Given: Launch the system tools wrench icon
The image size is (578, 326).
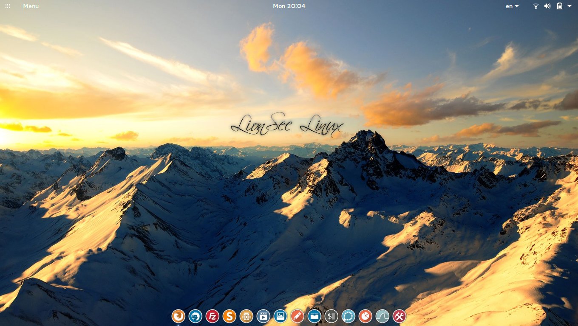Looking at the screenshot, I should click(x=399, y=316).
